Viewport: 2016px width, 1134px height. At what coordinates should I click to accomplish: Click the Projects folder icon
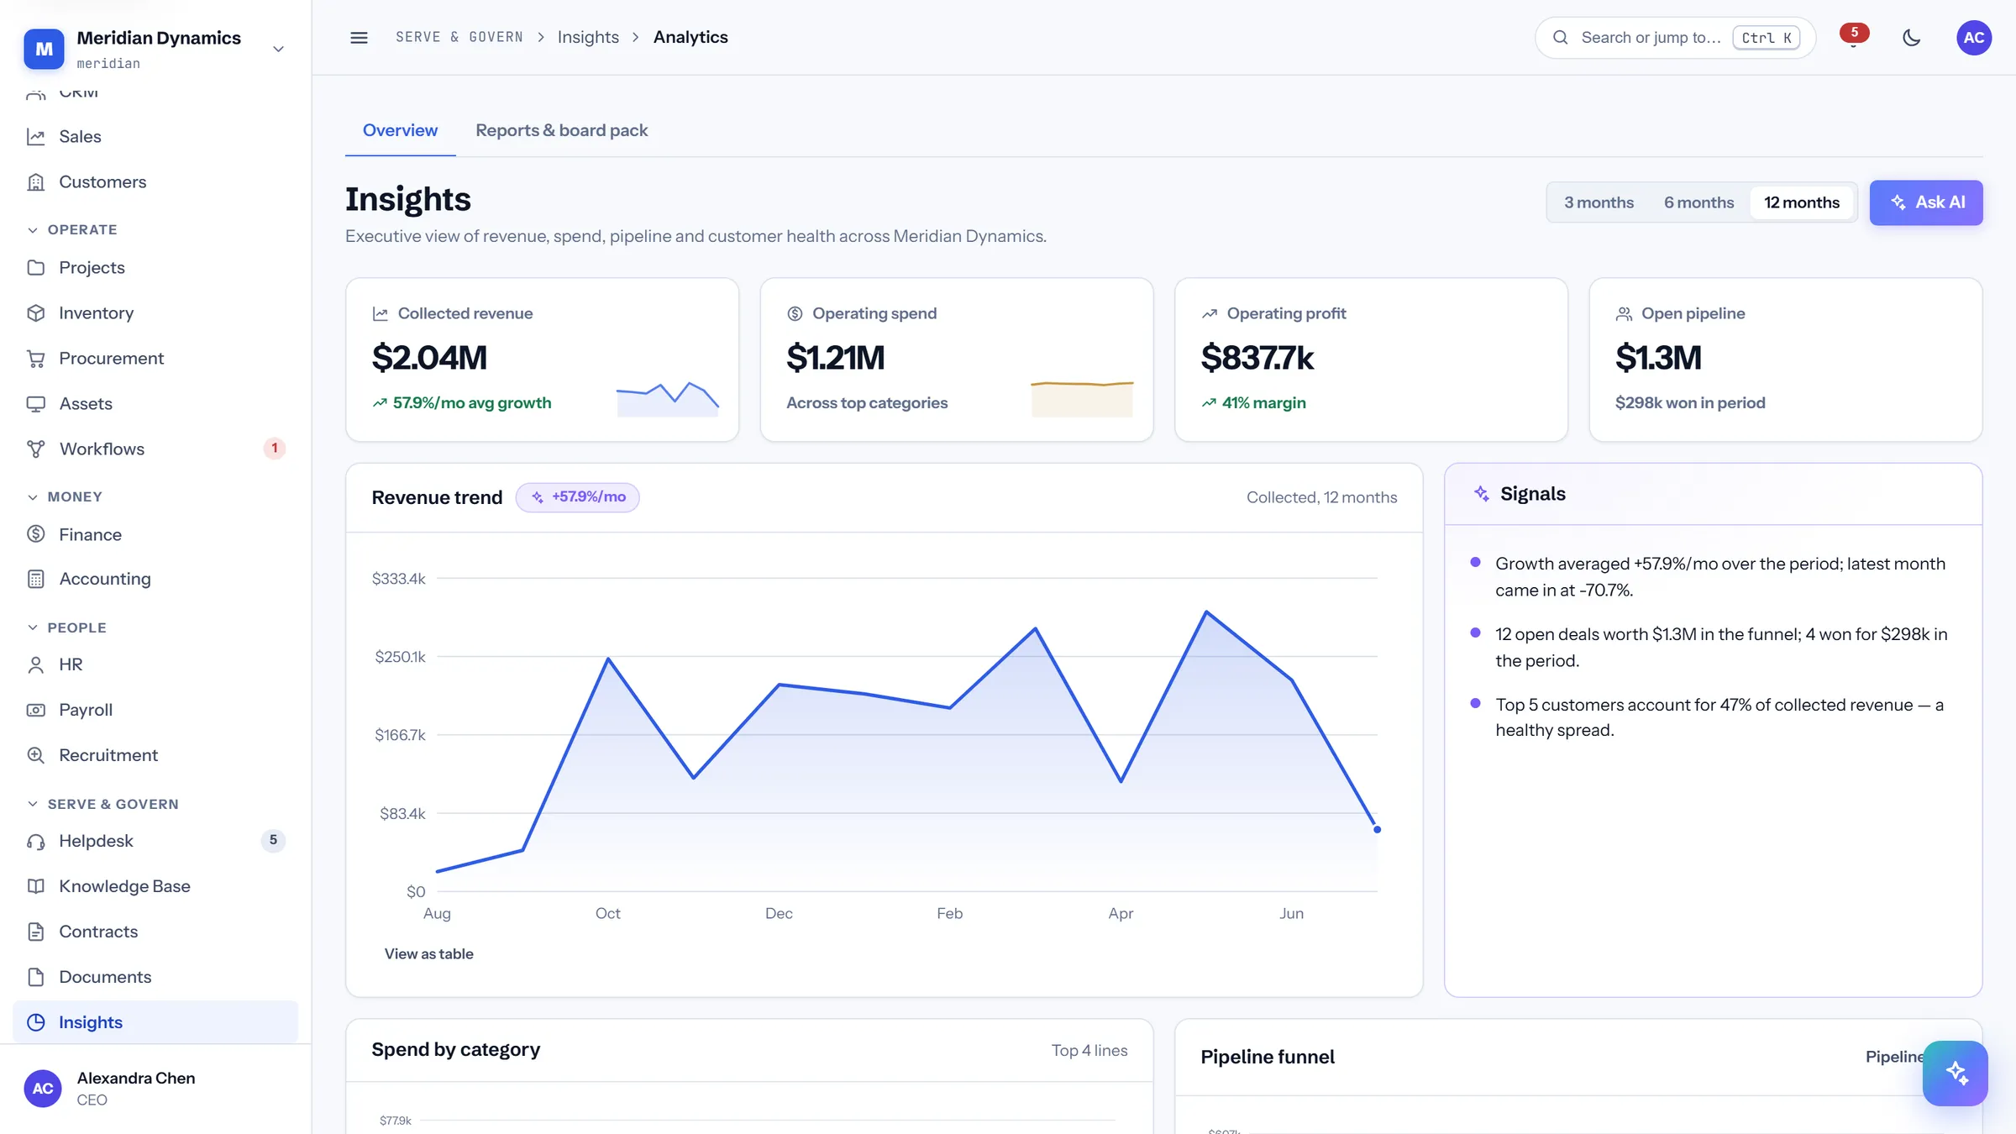pyautogui.click(x=35, y=268)
